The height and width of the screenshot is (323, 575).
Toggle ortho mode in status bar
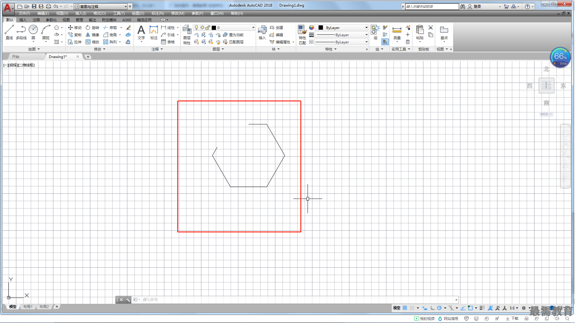pyautogui.click(x=432, y=308)
